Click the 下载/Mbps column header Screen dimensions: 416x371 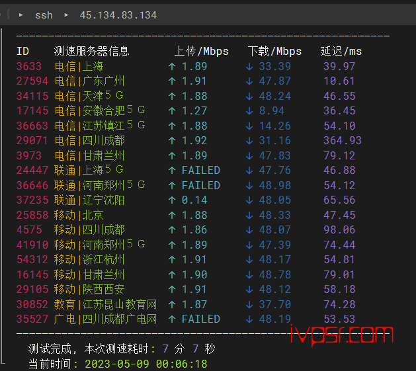[274, 51]
